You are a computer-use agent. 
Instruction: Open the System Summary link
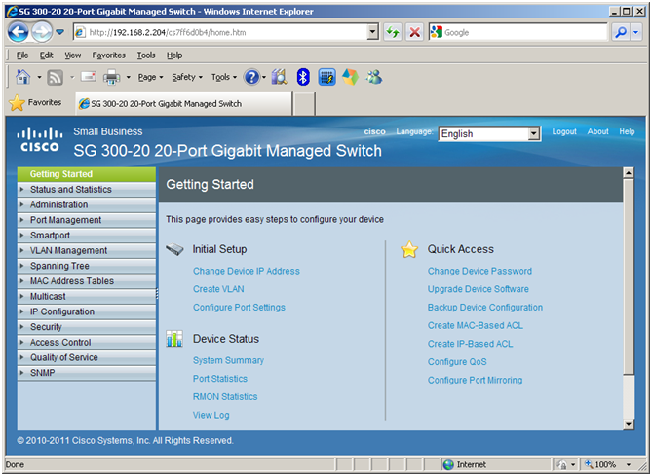(x=228, y=360)
